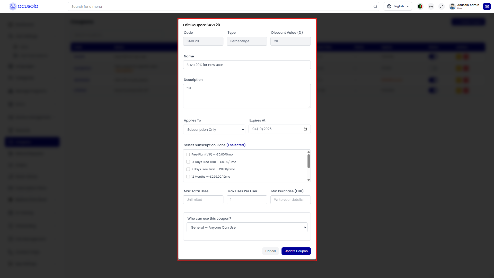Viewport: 494px width, 278px height.
Task: Click the '7 Days Free Trial' plan label
Action: click(x=213, y=169)
